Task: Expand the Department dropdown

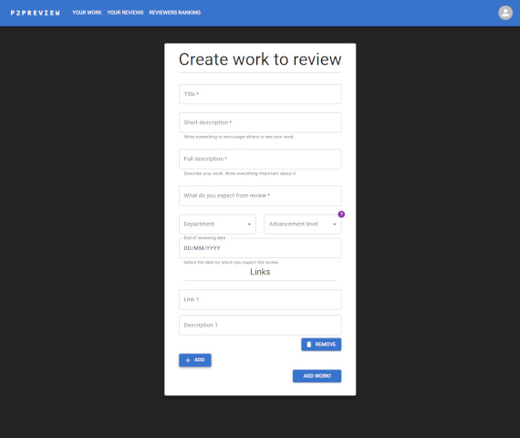Action: (217, 224)
